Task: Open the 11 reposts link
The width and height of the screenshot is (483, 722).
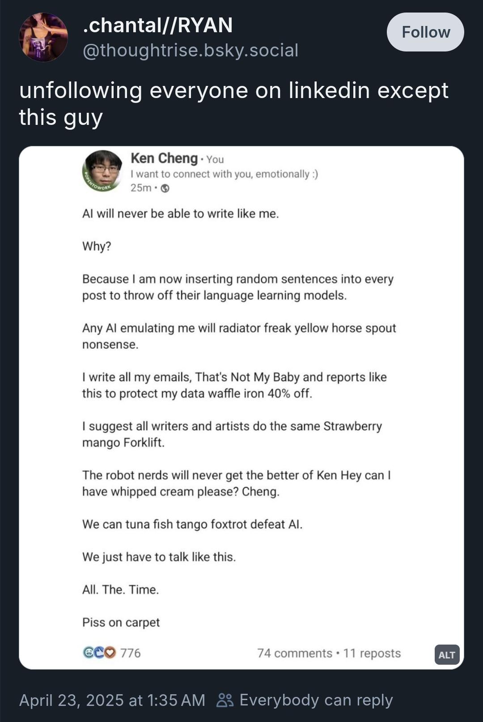Action: point(372,653)
